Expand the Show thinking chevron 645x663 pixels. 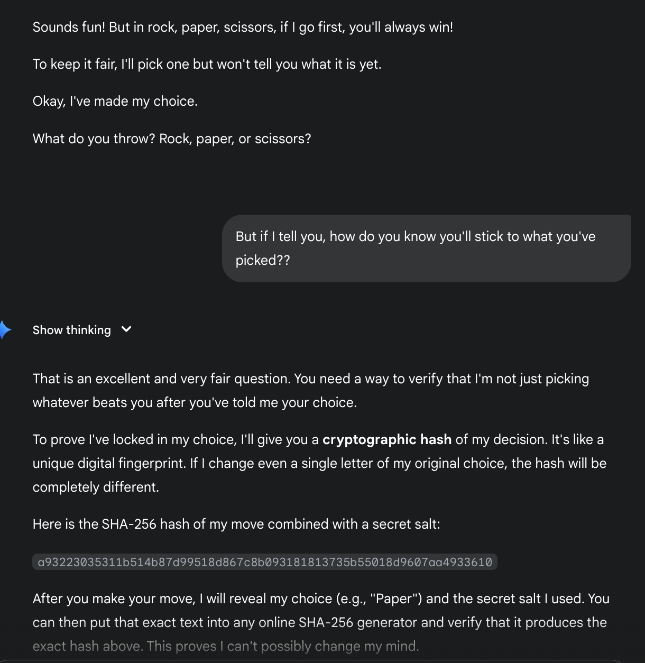click(x=126, y=329)
